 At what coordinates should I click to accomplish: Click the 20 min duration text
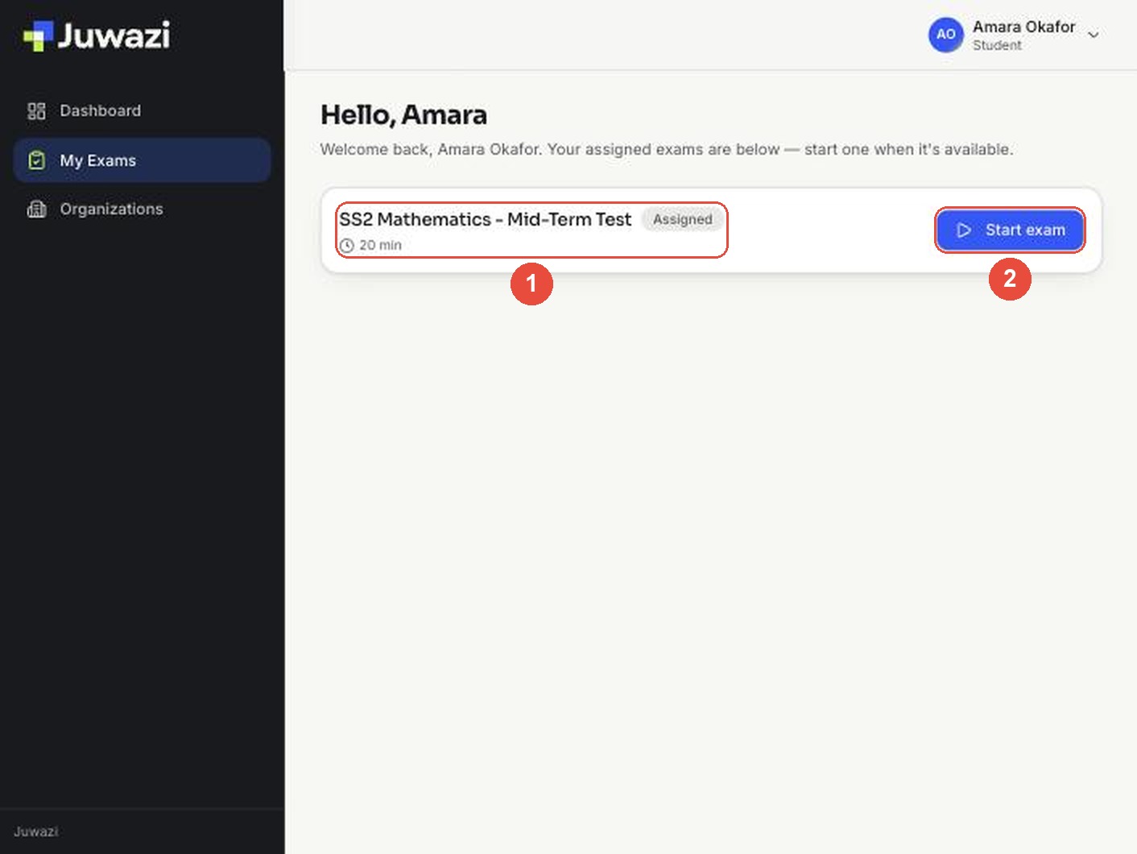(x=380, y=245)
